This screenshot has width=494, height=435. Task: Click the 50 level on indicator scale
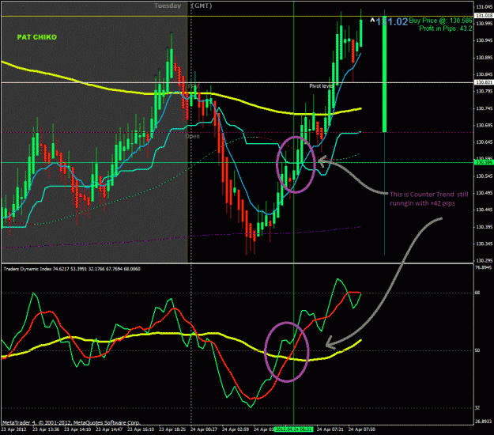tap(477, 350)
